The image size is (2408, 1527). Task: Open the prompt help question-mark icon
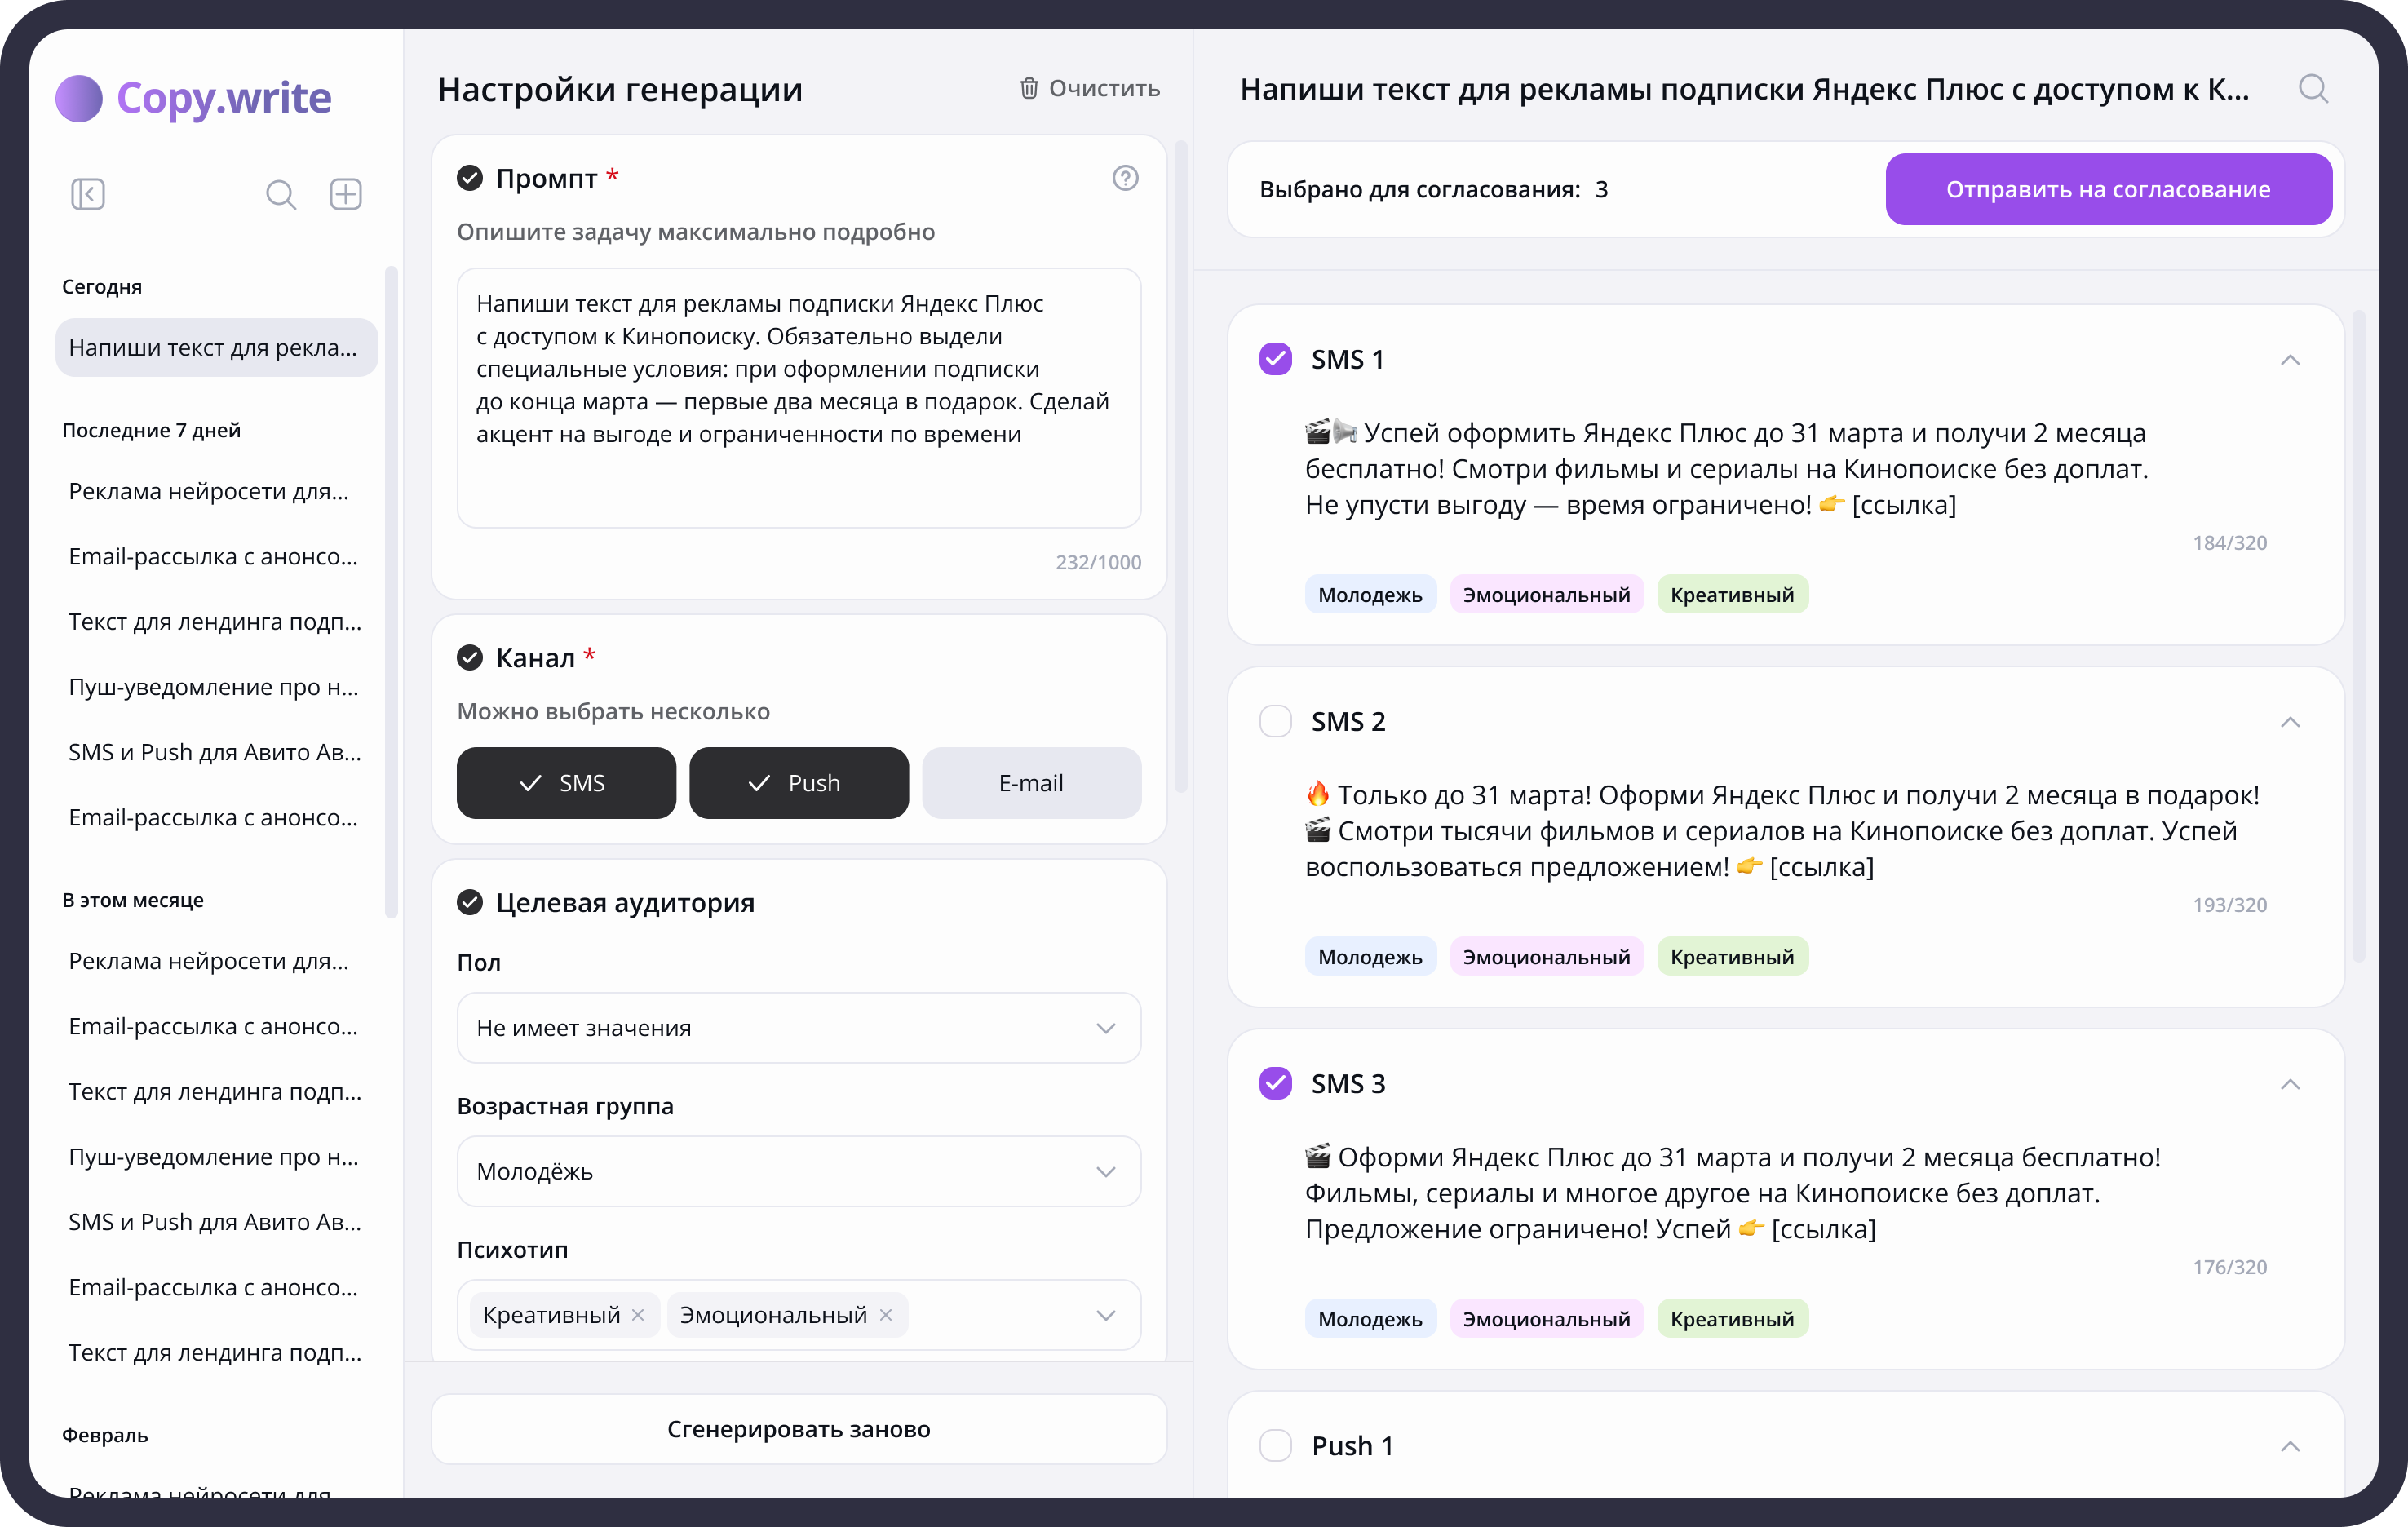1125,178
